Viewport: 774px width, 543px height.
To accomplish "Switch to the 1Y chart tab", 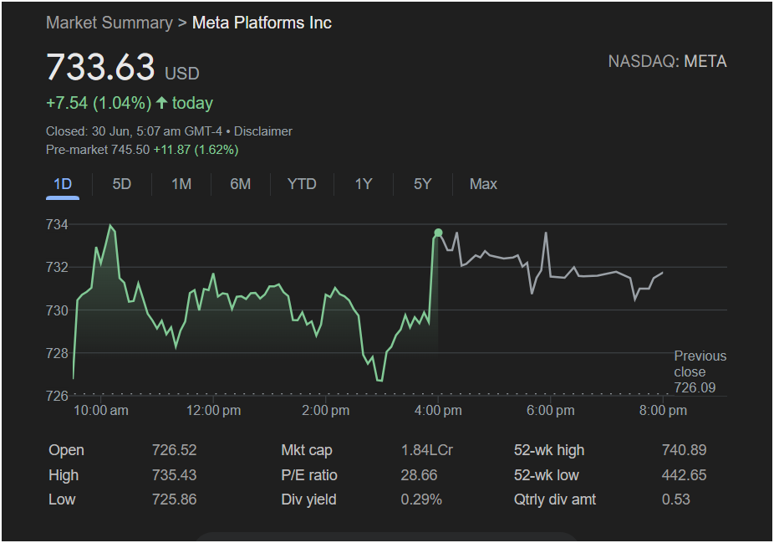I will pos(364,184).
